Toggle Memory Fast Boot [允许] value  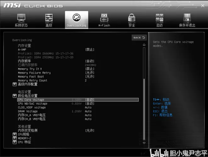click(90, 76)
